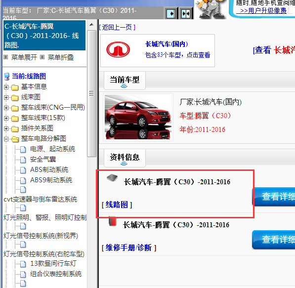Click the 菜单折叠 collapse-all icon

pos(42,57)
